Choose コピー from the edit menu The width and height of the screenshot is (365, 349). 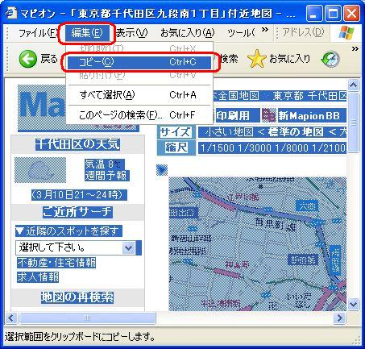[139, 62]
